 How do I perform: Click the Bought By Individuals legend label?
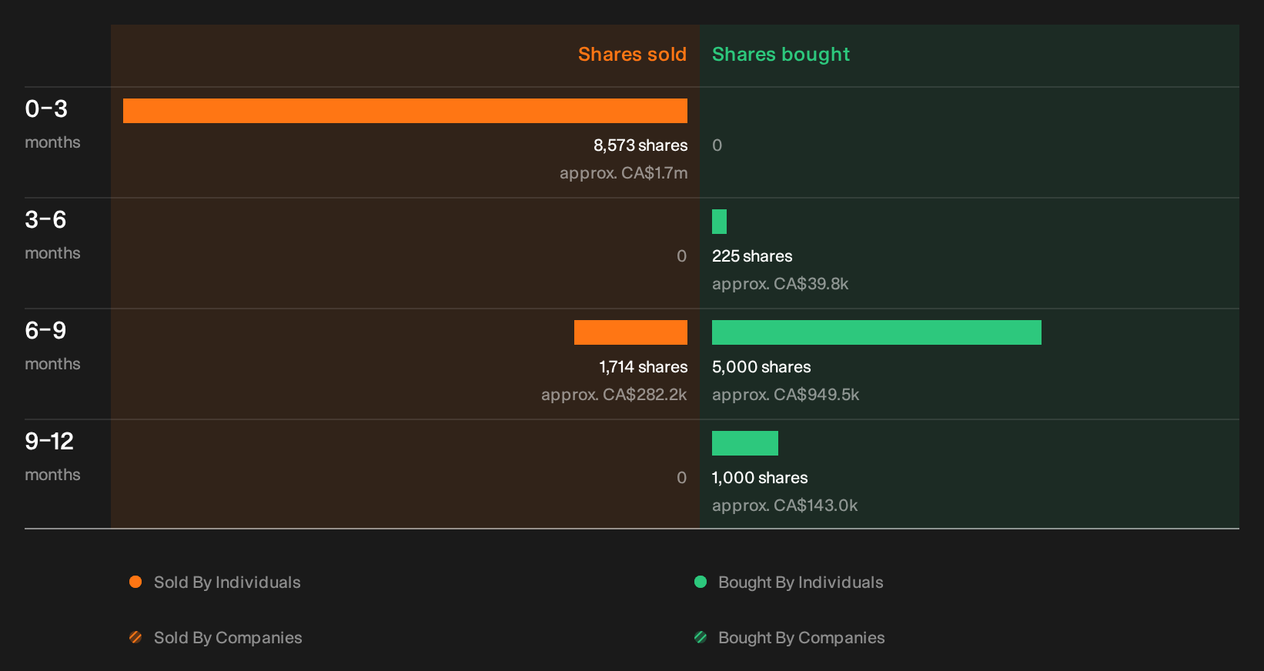coord(801,583)
